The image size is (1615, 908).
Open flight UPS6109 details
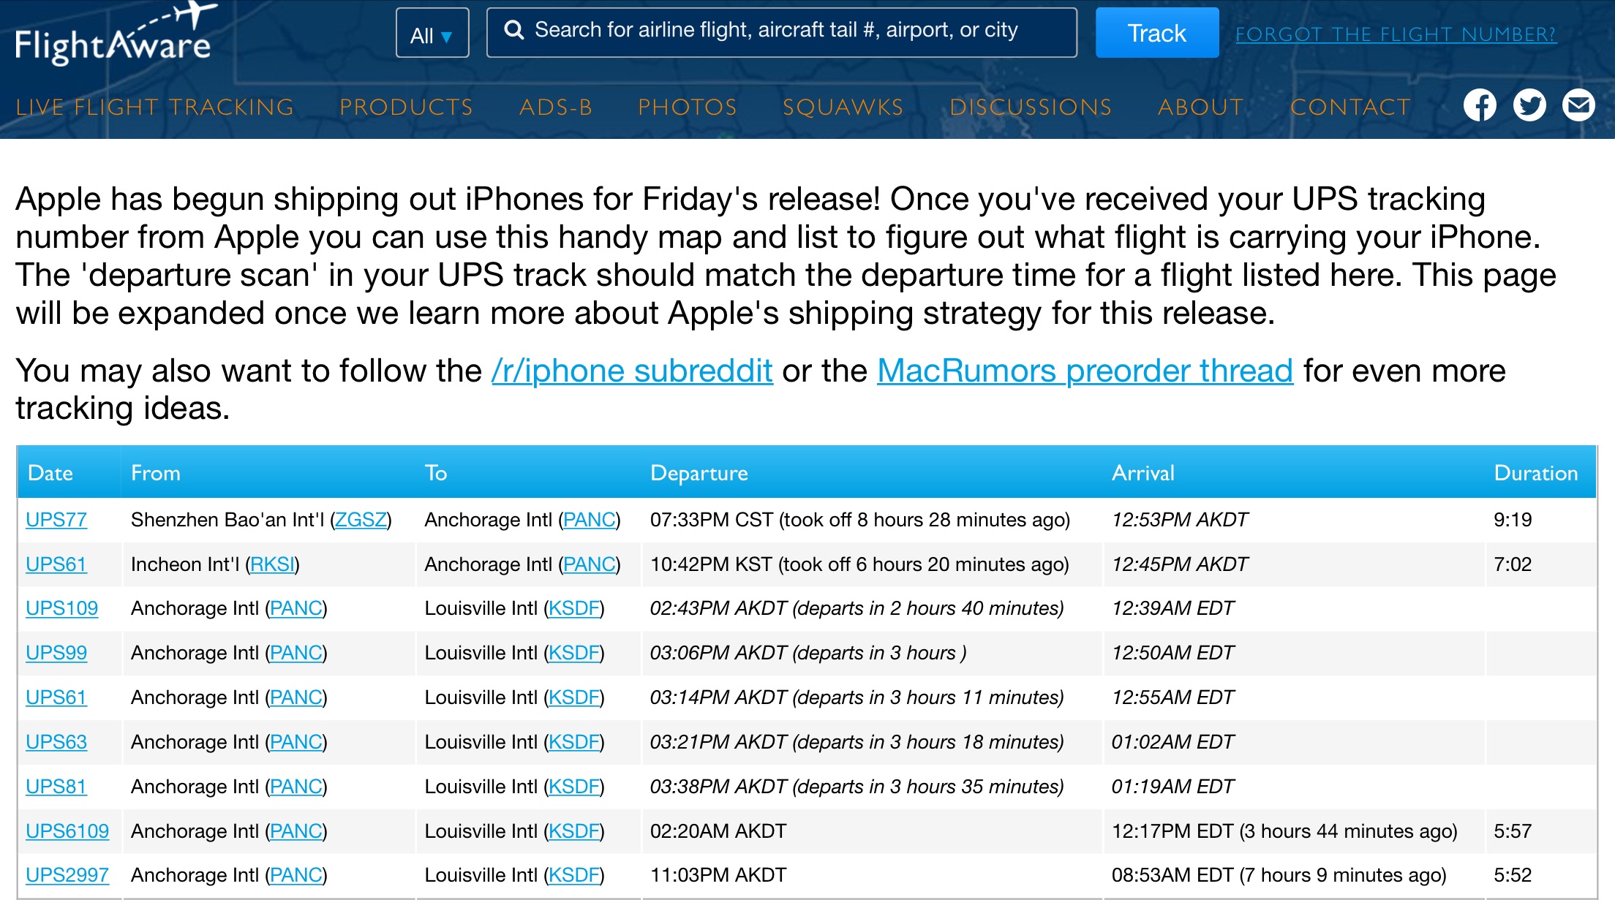(x=67, y=831)
